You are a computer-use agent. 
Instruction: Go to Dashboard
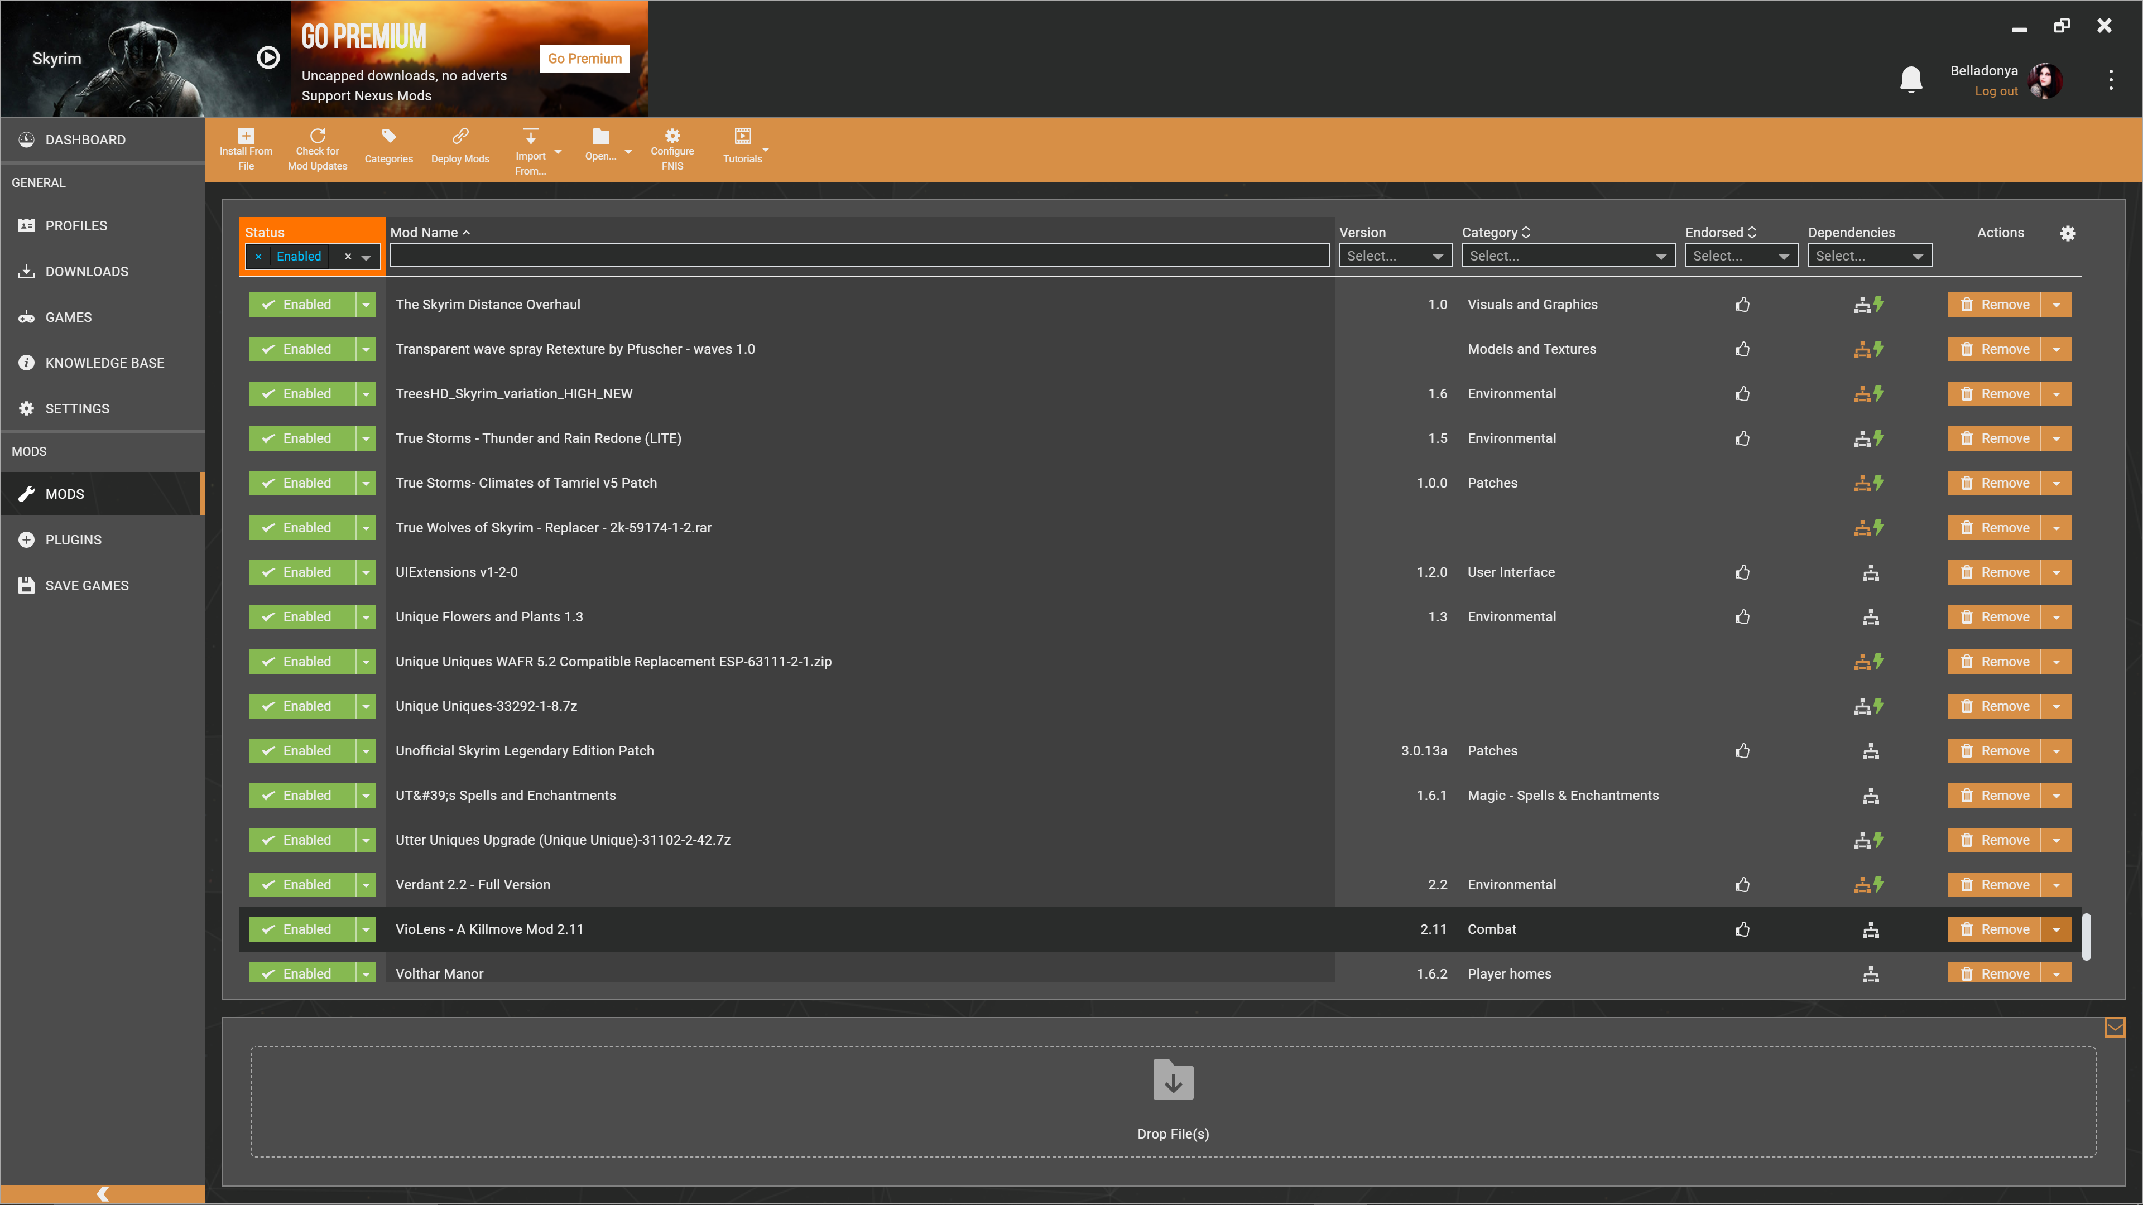(x=102, y=139)
